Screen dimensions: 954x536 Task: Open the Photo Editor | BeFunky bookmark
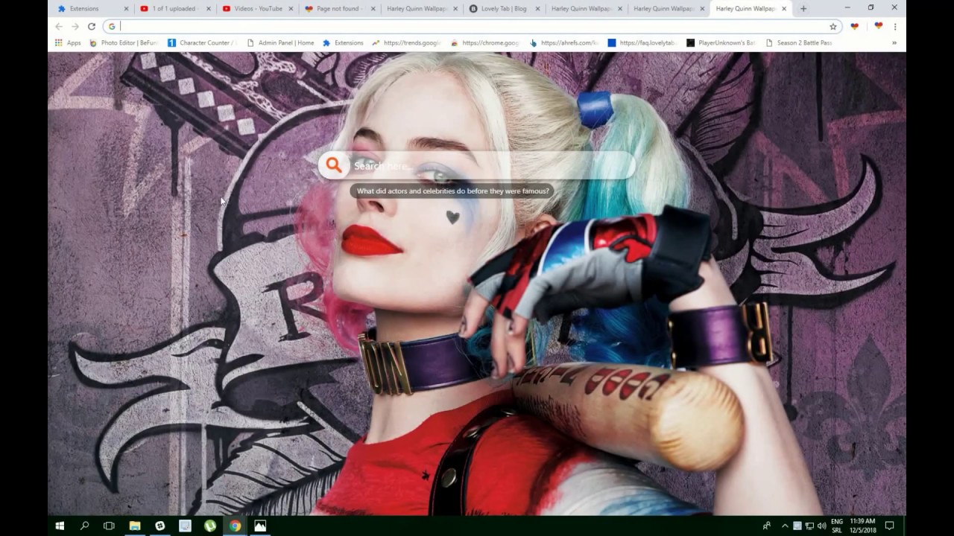tap(123, 43)
